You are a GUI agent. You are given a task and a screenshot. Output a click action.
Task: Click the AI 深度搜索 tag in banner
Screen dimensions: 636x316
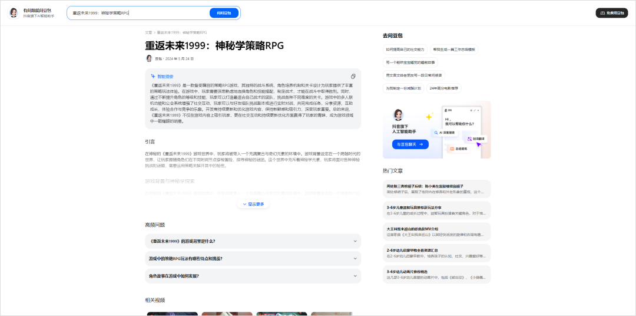(445, 133)
